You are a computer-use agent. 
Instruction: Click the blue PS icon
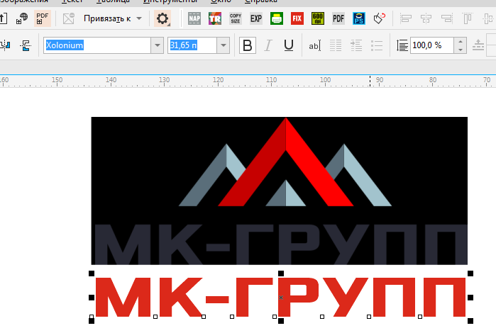[x=359, y=18]
